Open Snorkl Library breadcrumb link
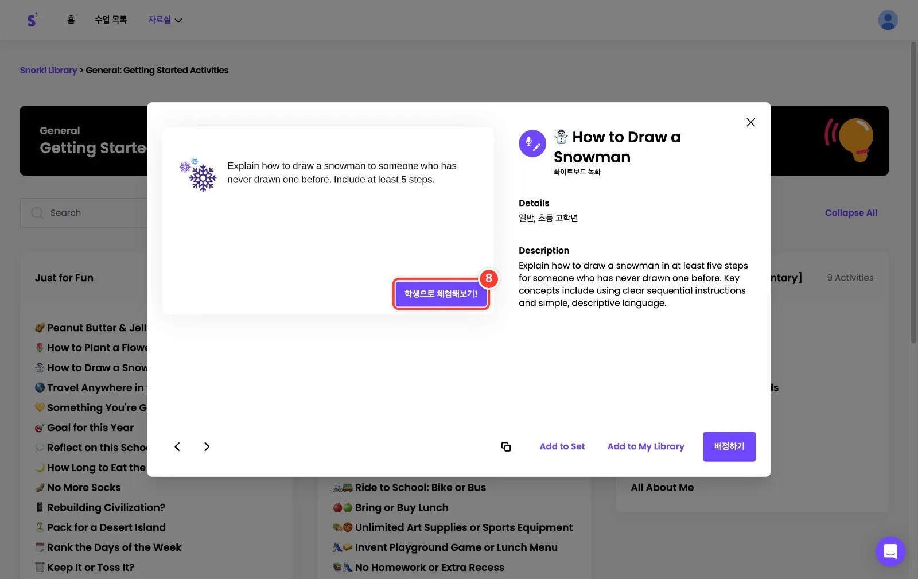918x579 pixels. [x=49, y=70]
